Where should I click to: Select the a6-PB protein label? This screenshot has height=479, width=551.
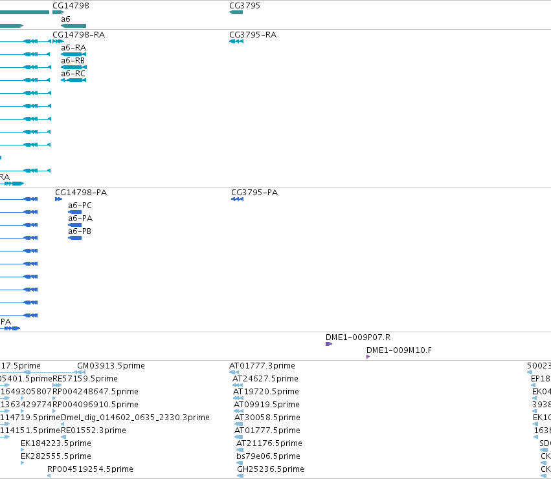tap(80, 231)
